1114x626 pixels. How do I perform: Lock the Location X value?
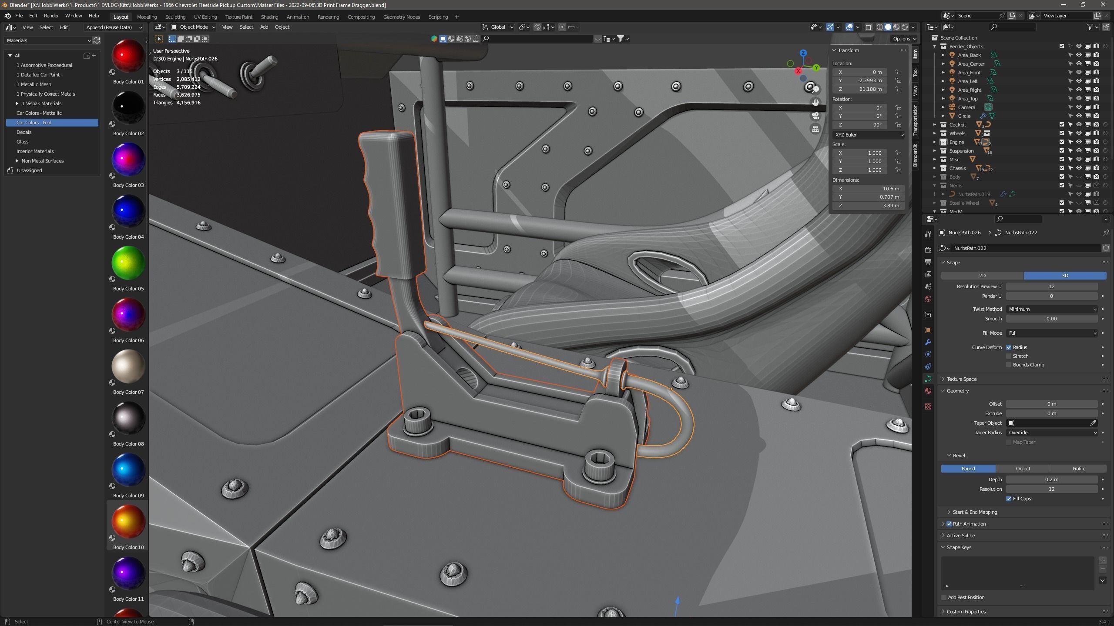pyautogui.click(x=898, y=72)
